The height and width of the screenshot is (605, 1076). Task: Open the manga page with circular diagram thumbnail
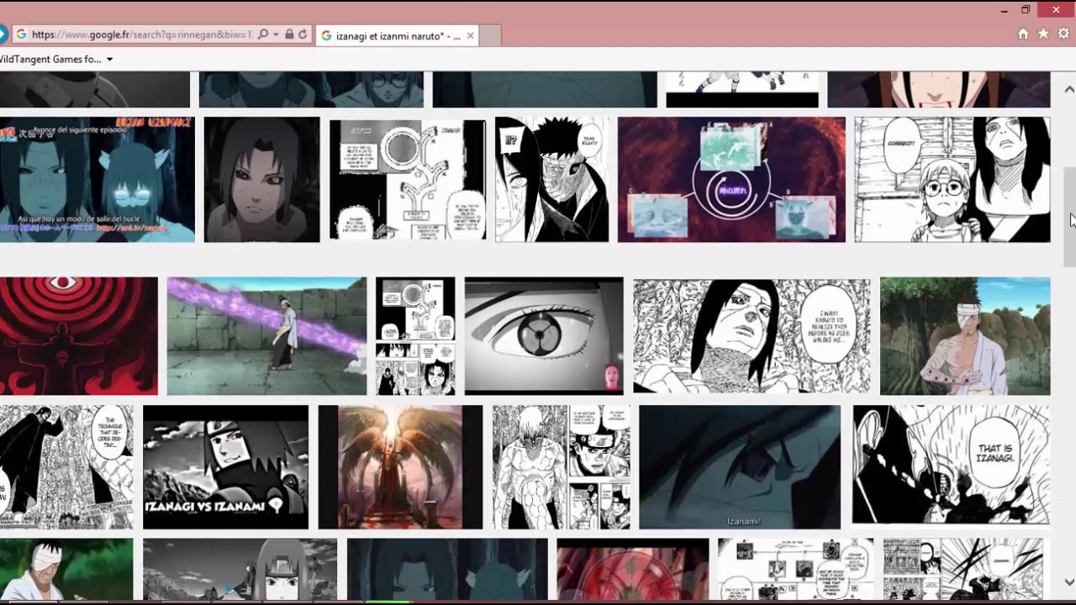[x=408, y=179]
